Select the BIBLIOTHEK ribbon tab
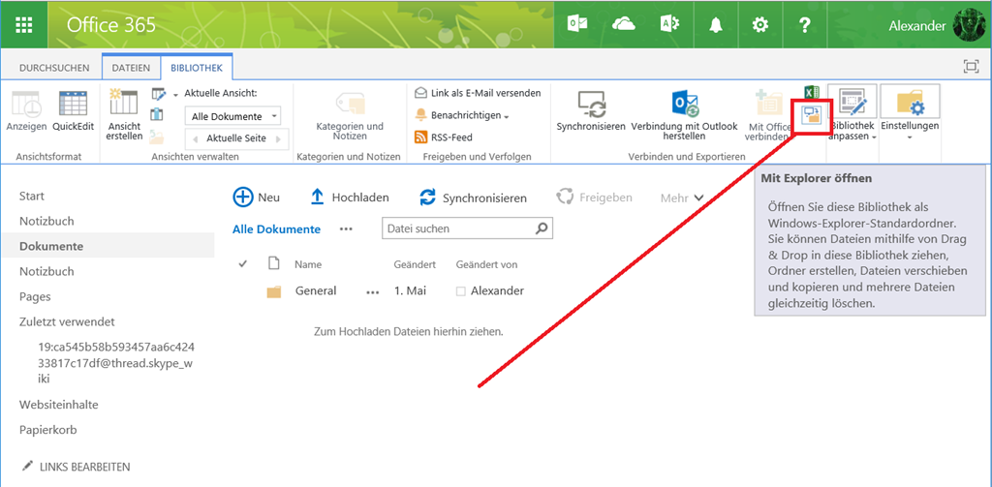 coord(197,68)
